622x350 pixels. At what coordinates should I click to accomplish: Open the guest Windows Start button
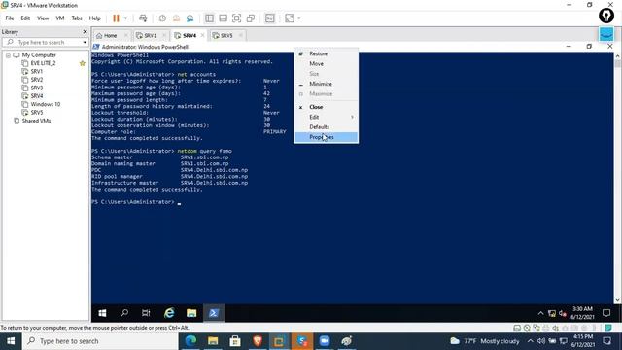(x=102, y=313)
